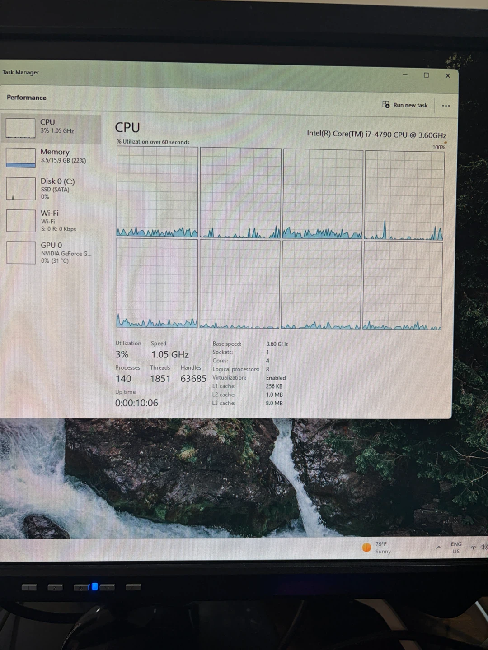Select the CPU entry in the sidebar

[51, 129]
